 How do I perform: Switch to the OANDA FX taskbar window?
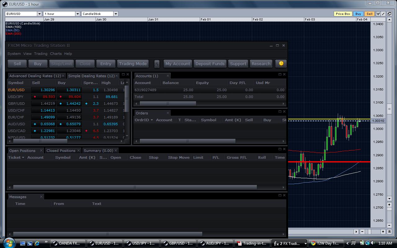point(68,243)
